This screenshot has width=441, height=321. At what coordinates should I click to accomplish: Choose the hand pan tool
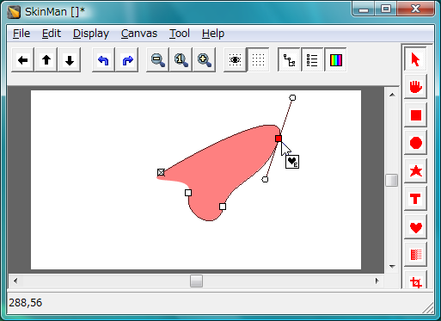click(x=415, y=87)
